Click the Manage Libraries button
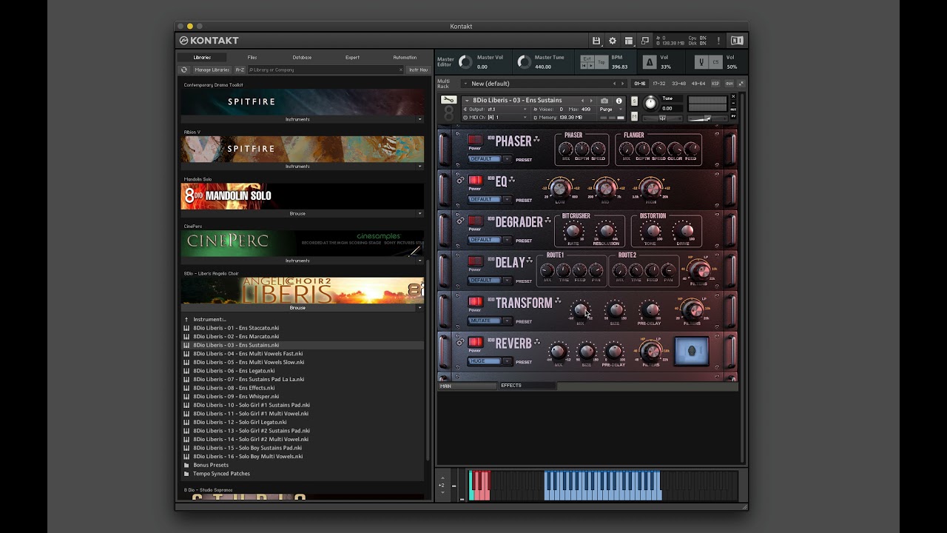 212,70
